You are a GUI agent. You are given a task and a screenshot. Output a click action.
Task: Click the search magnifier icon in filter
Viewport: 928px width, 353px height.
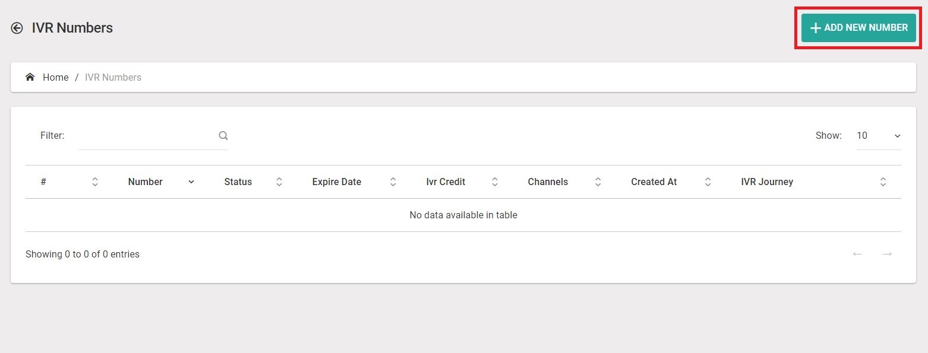[x=223, y=136]
